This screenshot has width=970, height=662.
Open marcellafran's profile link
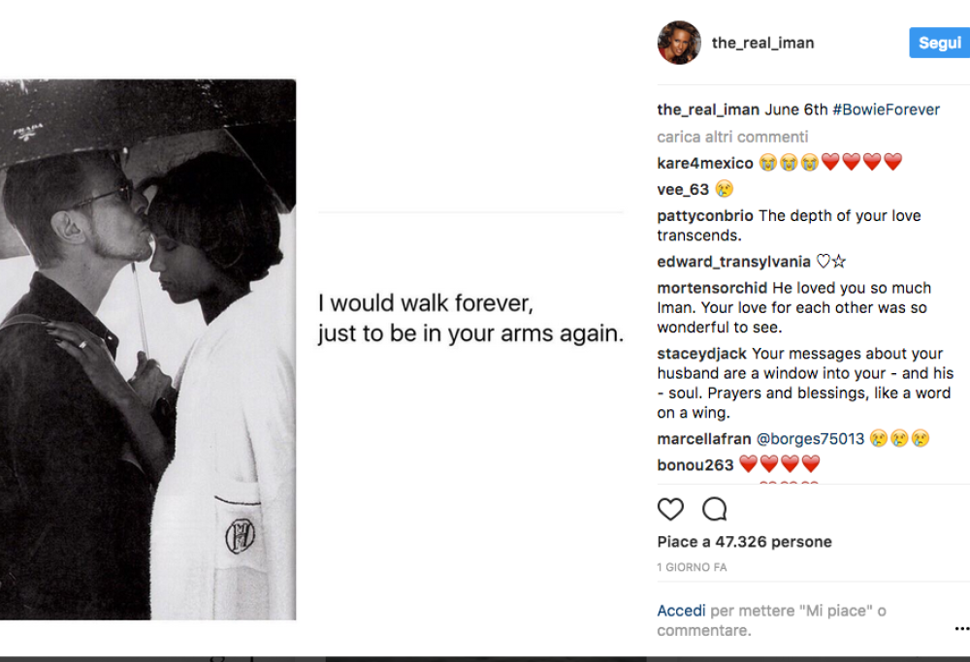(704, 439)
